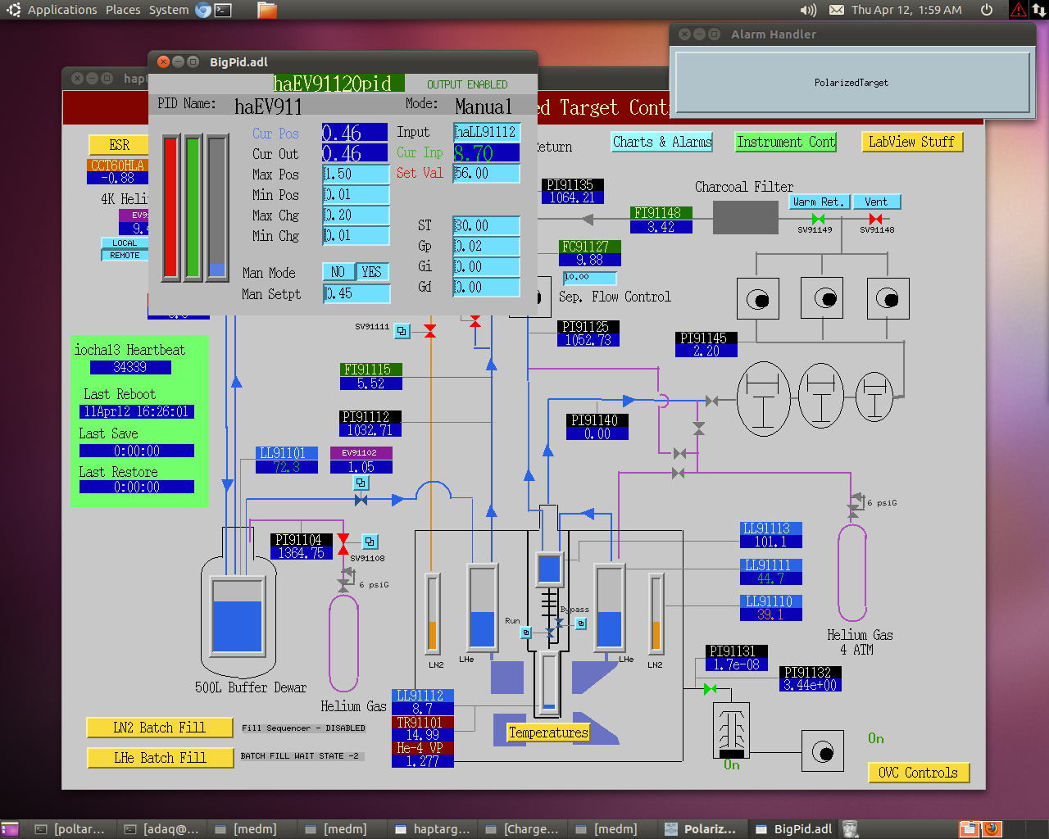
Task: Click the Input field showing haLL91112
Action: [x=487, y=132]
